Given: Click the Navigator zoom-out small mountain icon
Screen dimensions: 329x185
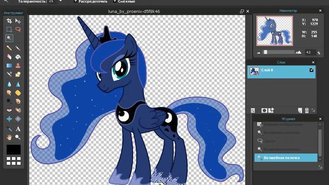Looking at the screenshot, I should pos(259,52).
